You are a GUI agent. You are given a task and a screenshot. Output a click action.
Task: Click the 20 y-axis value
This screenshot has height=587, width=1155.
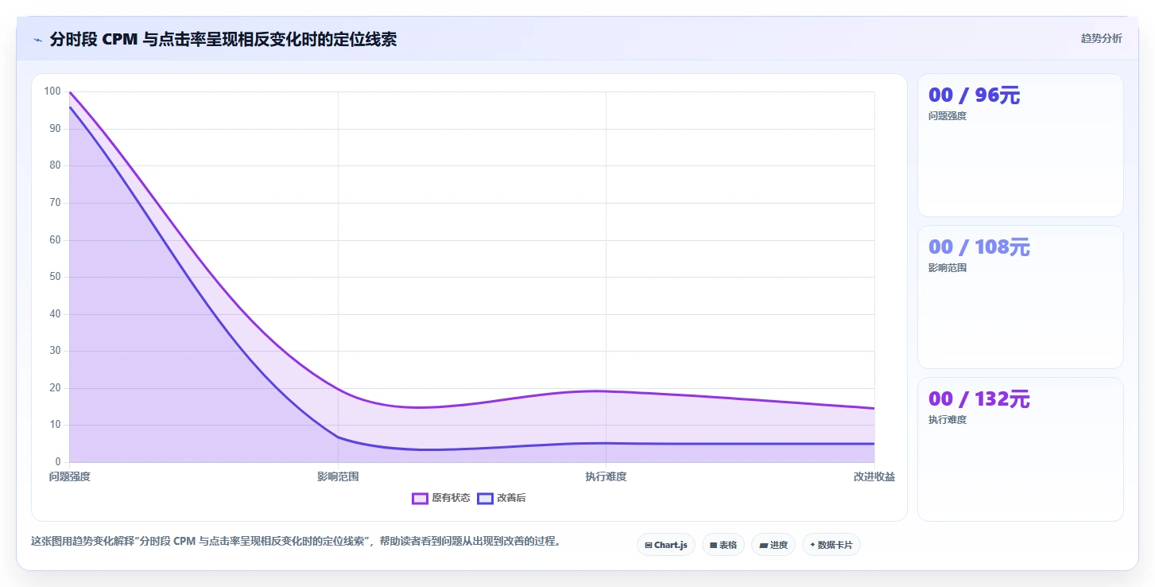55,388
